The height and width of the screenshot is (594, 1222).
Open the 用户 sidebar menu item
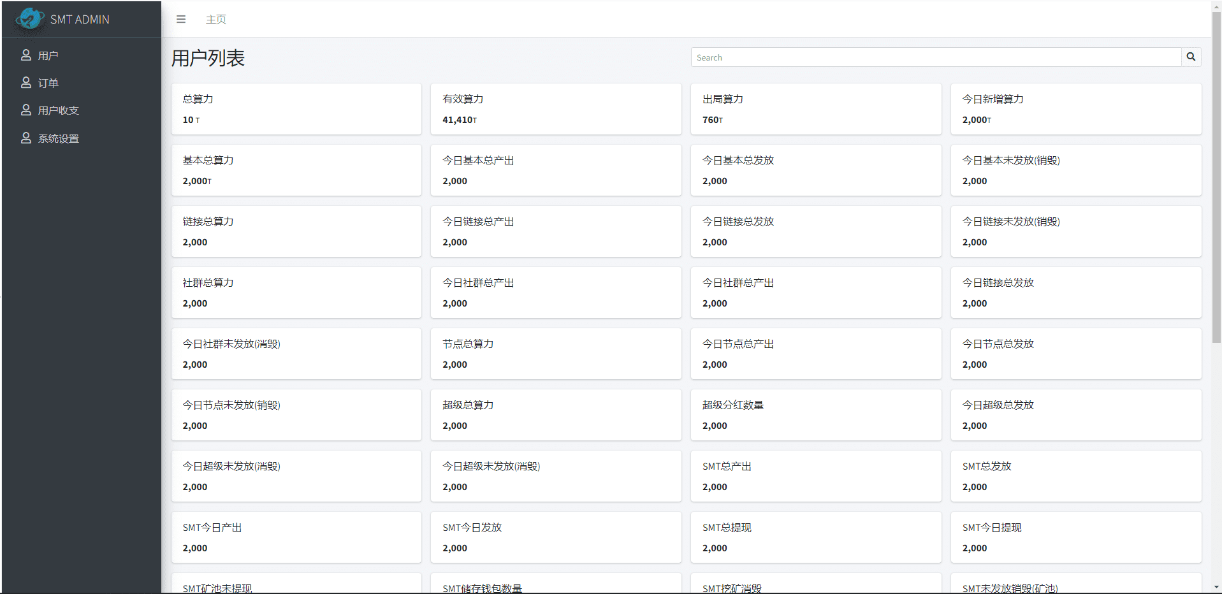[x=48, y=56]
